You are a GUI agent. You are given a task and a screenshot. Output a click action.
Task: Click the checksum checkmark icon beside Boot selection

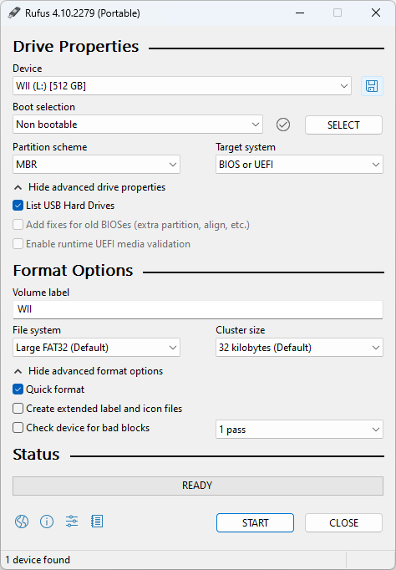[283, 125]
